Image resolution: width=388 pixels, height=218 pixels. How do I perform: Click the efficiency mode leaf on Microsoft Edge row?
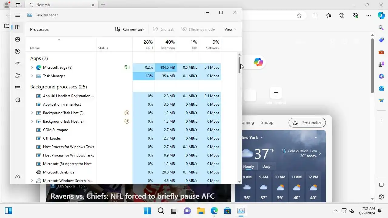pyautogui.click(x=127, y=68)
